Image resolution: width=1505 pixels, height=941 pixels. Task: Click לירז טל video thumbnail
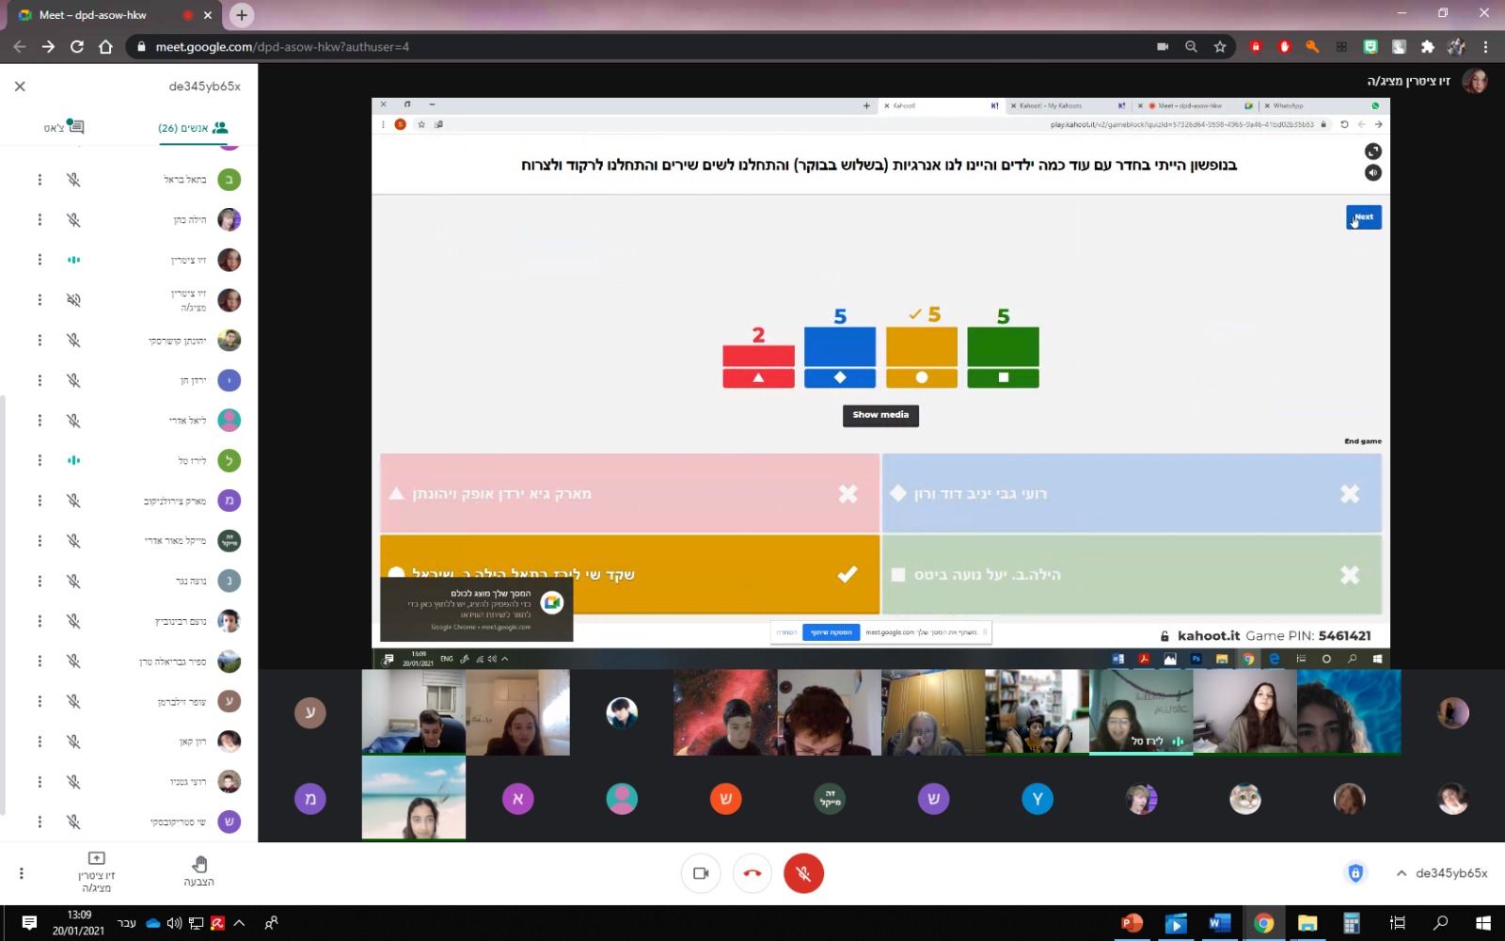click(1141, 712)
